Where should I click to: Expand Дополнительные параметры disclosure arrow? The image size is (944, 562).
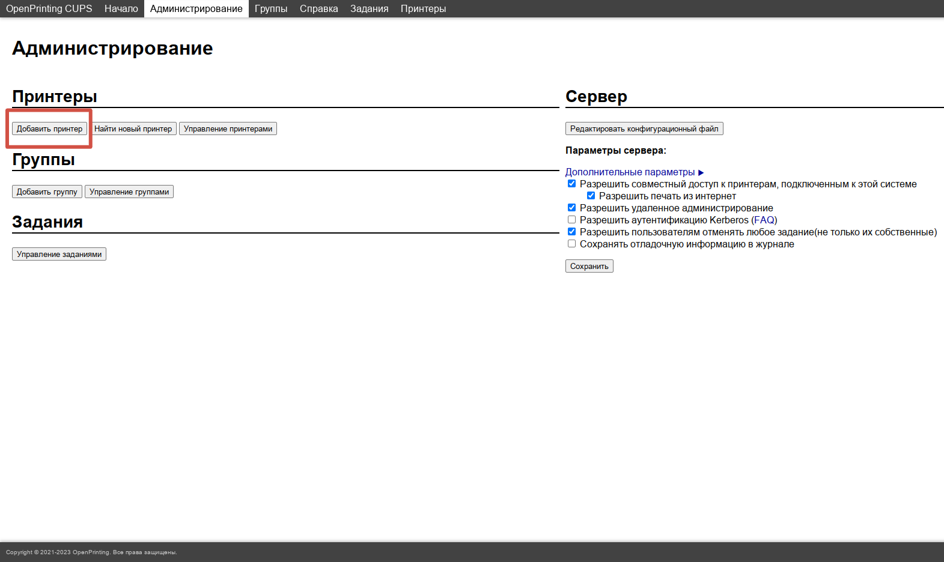pos(701,172)
